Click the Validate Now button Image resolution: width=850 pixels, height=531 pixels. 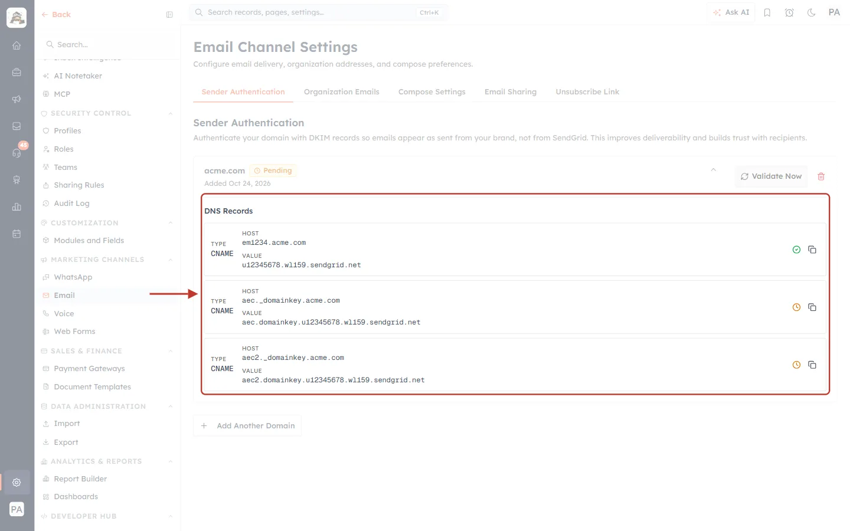click(x=771, y=176)
